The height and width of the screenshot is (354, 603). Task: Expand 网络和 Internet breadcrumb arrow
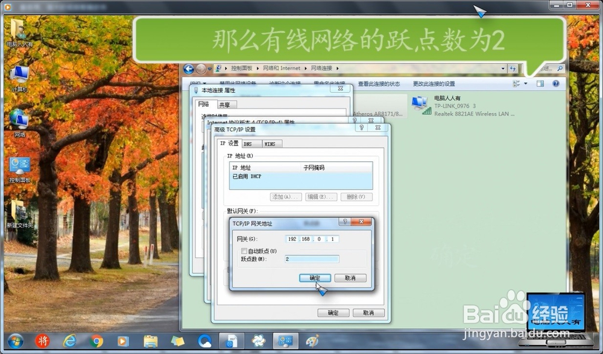[306, 69]
